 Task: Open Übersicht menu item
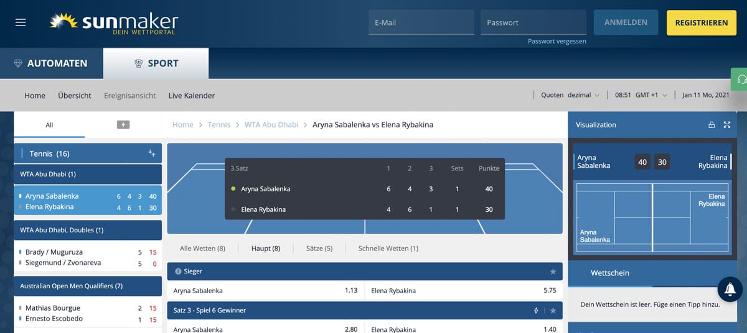(75, 96)
